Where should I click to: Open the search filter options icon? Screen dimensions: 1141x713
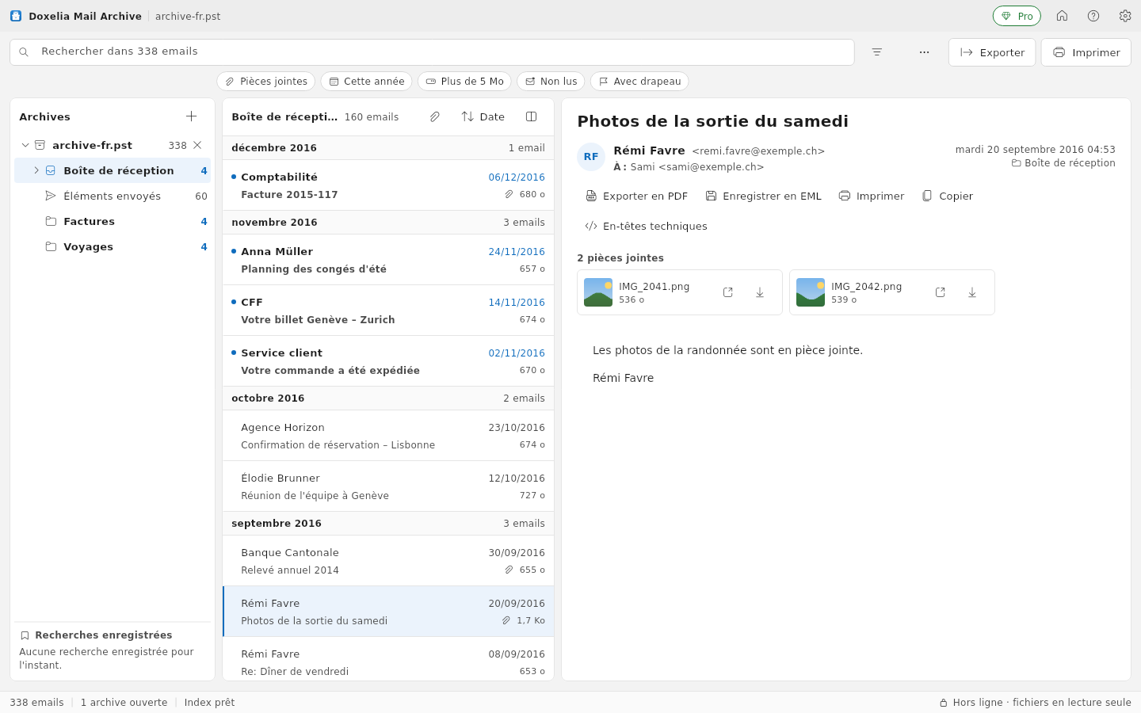(x=877, y=52)
